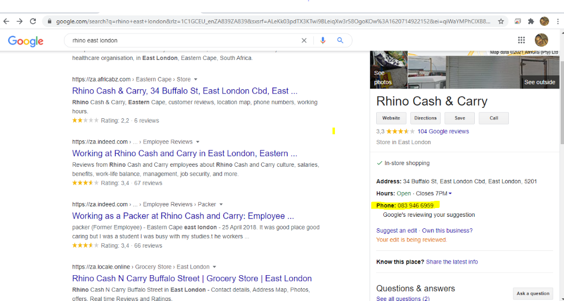
Task: Click the Save button
Action: point(459,118)
